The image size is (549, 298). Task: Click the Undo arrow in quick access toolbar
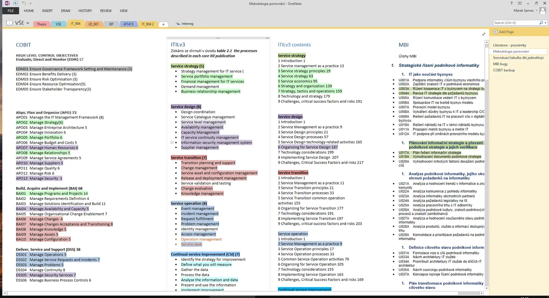[x=24, y=3]
